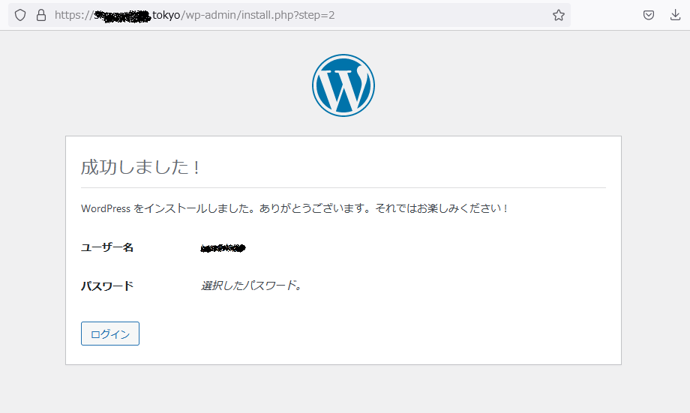The image size is (690, 413).
Task: Open the downloads arrow icon
Action: point(675,15)
